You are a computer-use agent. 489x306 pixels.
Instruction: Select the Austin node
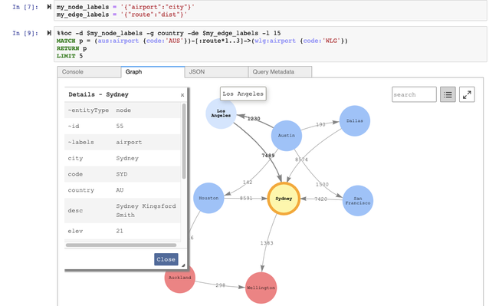click(x=287, y=136)
